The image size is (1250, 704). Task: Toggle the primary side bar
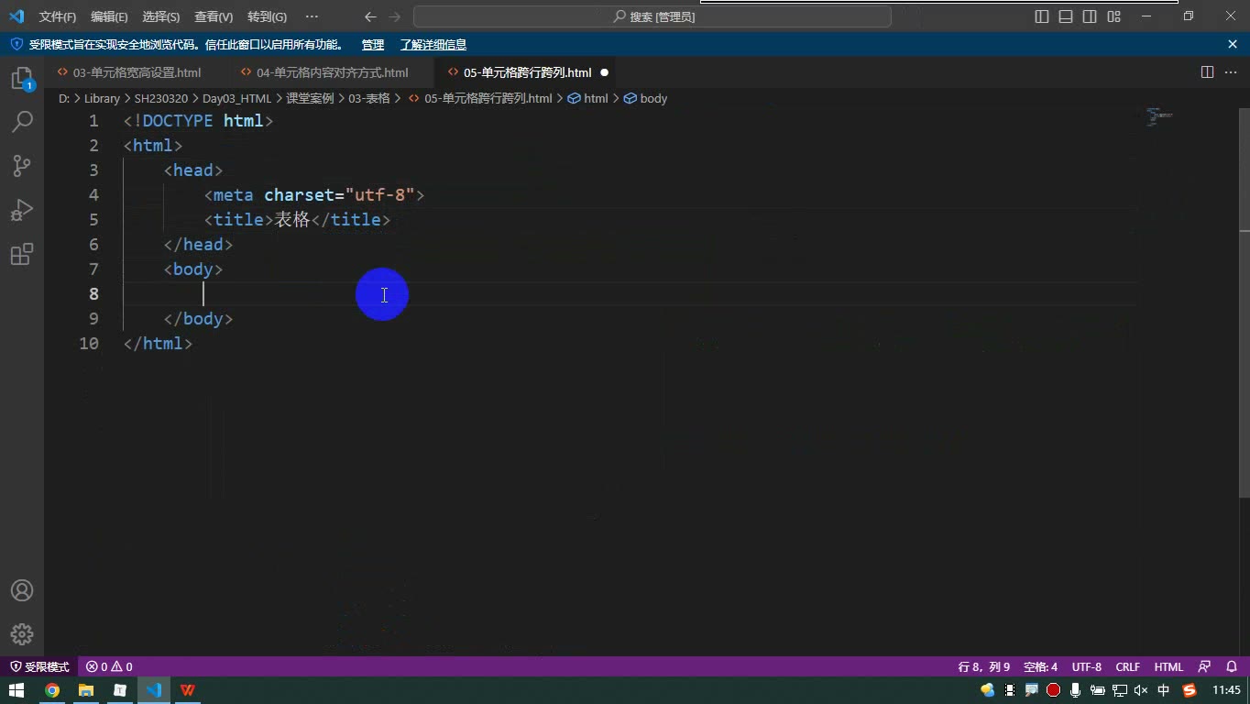1042,16
